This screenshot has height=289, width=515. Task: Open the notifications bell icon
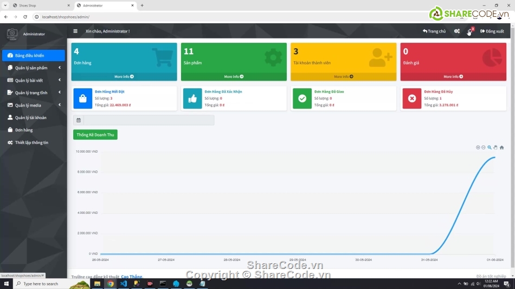470,31
